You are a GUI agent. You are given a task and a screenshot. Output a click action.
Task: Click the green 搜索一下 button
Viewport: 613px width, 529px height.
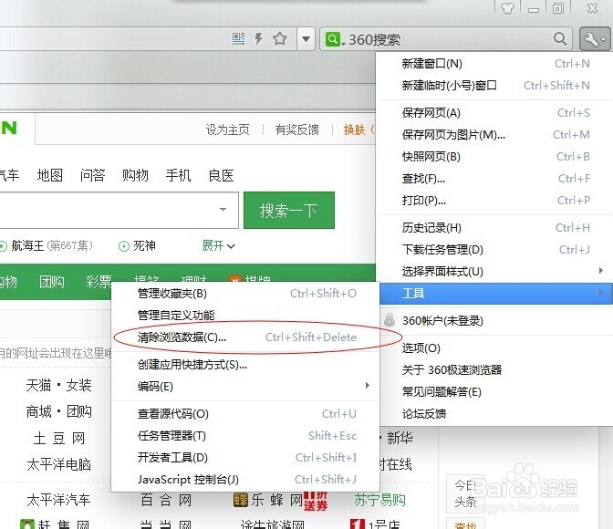(289, 211)
